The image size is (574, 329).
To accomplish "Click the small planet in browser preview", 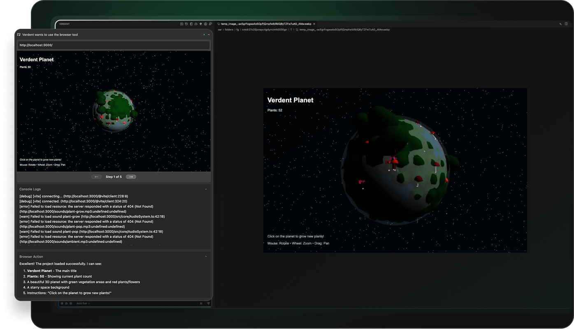I will pos(114,111).
